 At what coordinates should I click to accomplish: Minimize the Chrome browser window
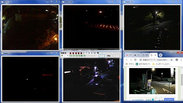(x=172, y=53)
